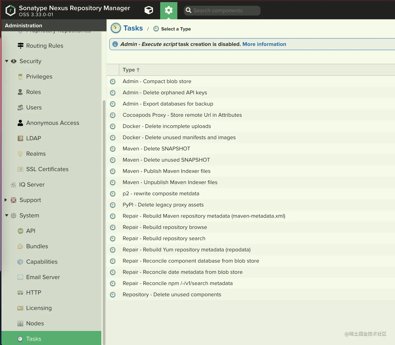Click the SSL Certificates icon
The image size is (395, 345).
pos(20,169)
